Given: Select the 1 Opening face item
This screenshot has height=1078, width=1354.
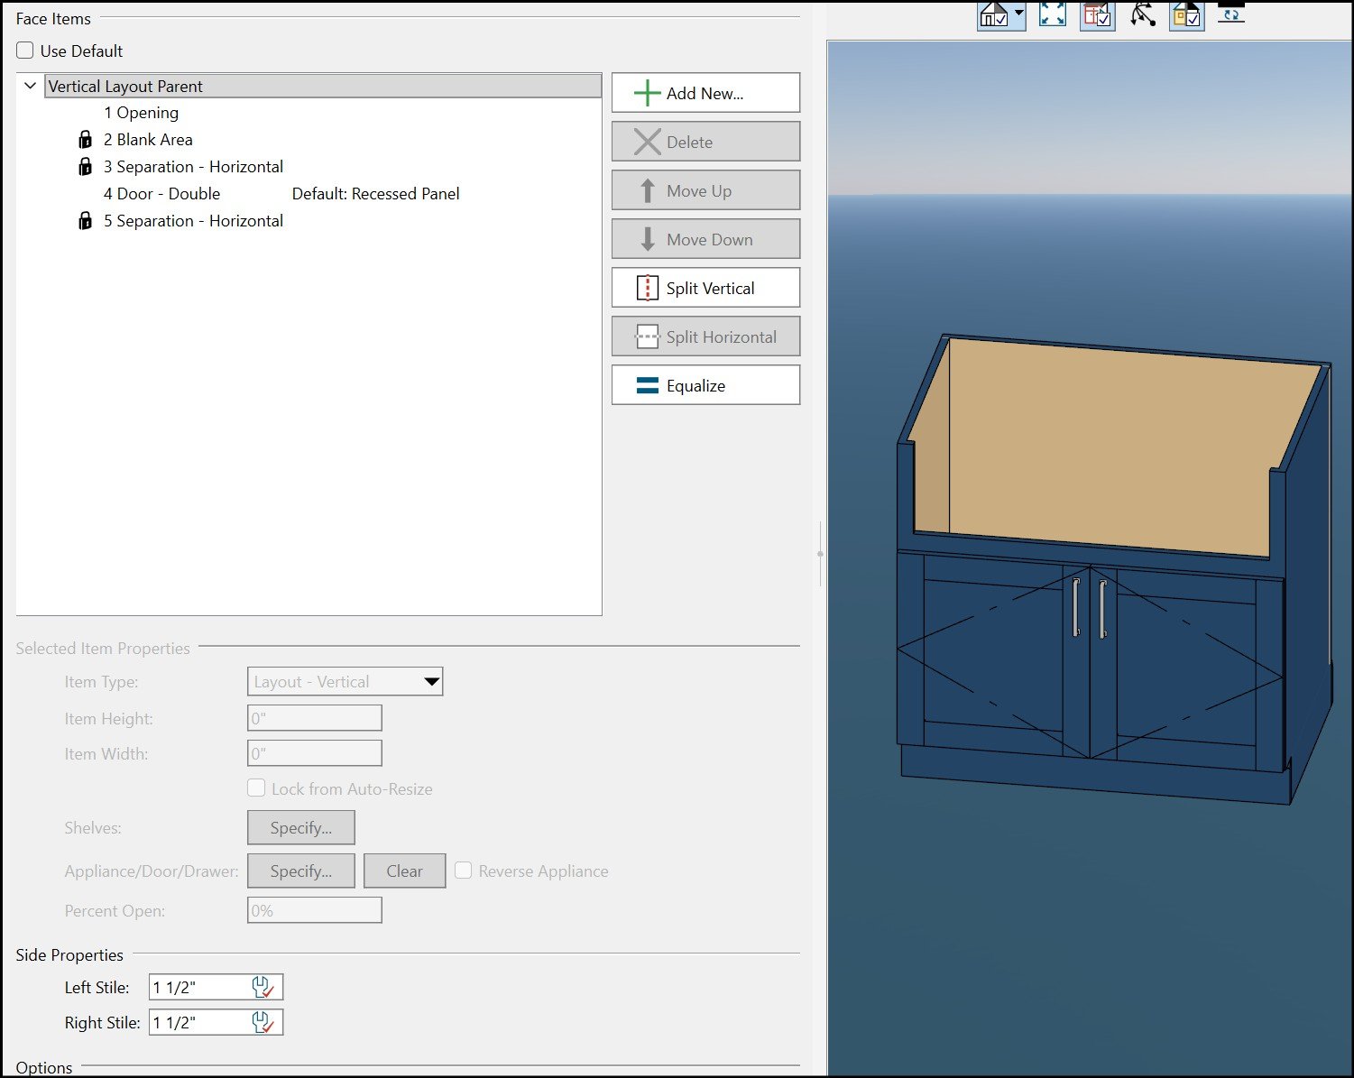Looking at the screenshot, I should tap(141, 113).
